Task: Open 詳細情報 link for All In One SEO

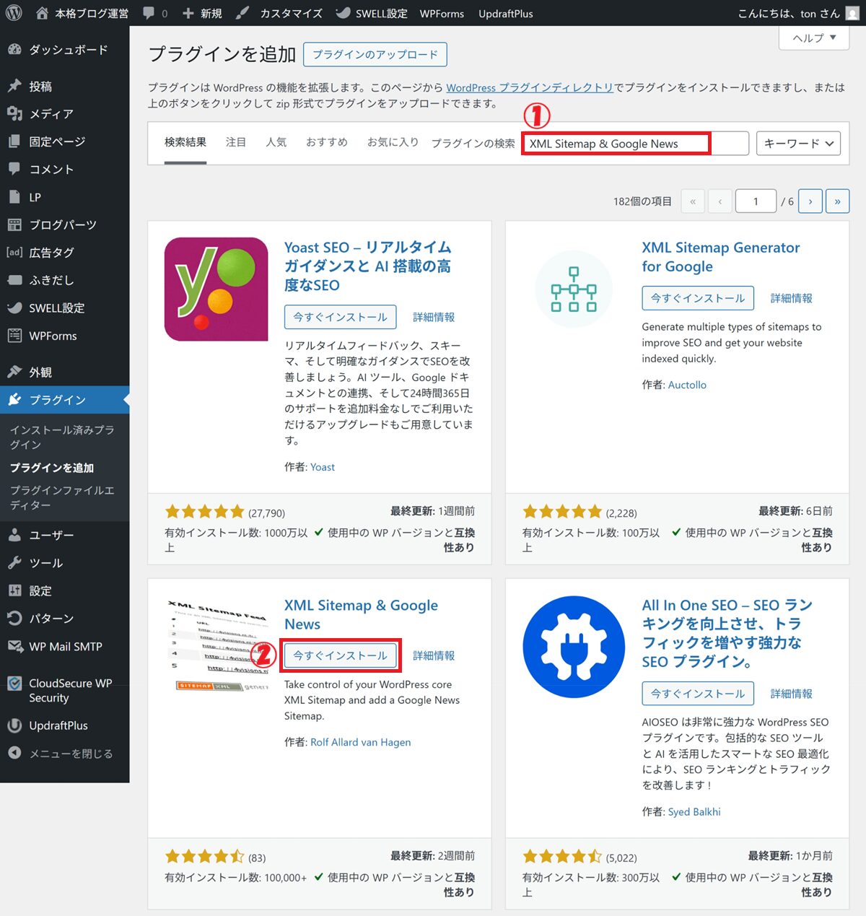Action: click(791, 694)
